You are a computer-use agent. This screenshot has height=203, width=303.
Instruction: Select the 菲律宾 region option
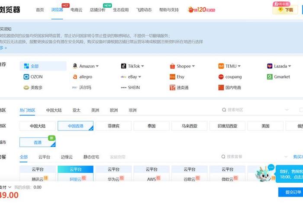tap(113, 126)
